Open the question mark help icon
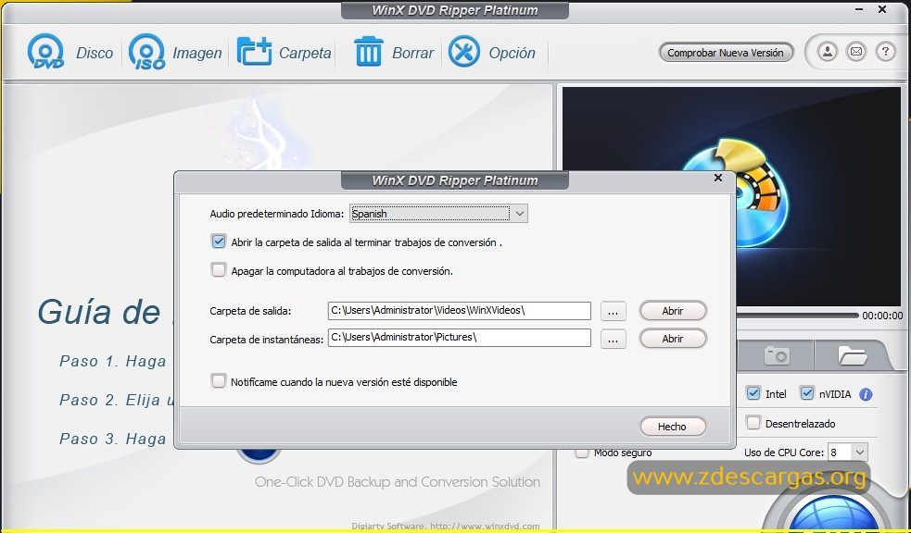This screenshot has width=911, height=533. click(885, 52)
